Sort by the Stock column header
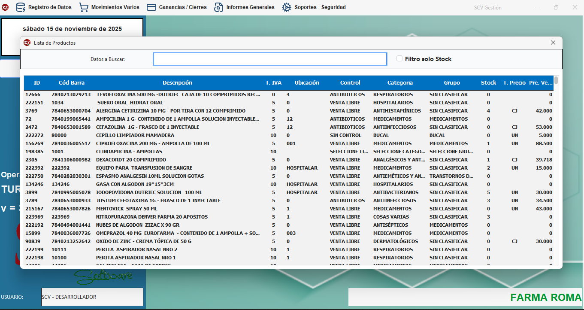Image resolution: width=584 pixels, height=310 pixels. [488, 83]
